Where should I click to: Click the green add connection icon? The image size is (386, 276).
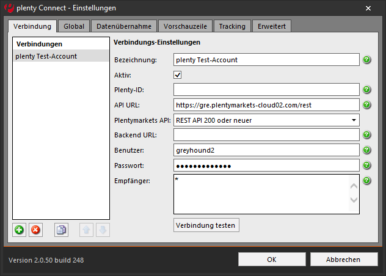click(x=19, y=230)
